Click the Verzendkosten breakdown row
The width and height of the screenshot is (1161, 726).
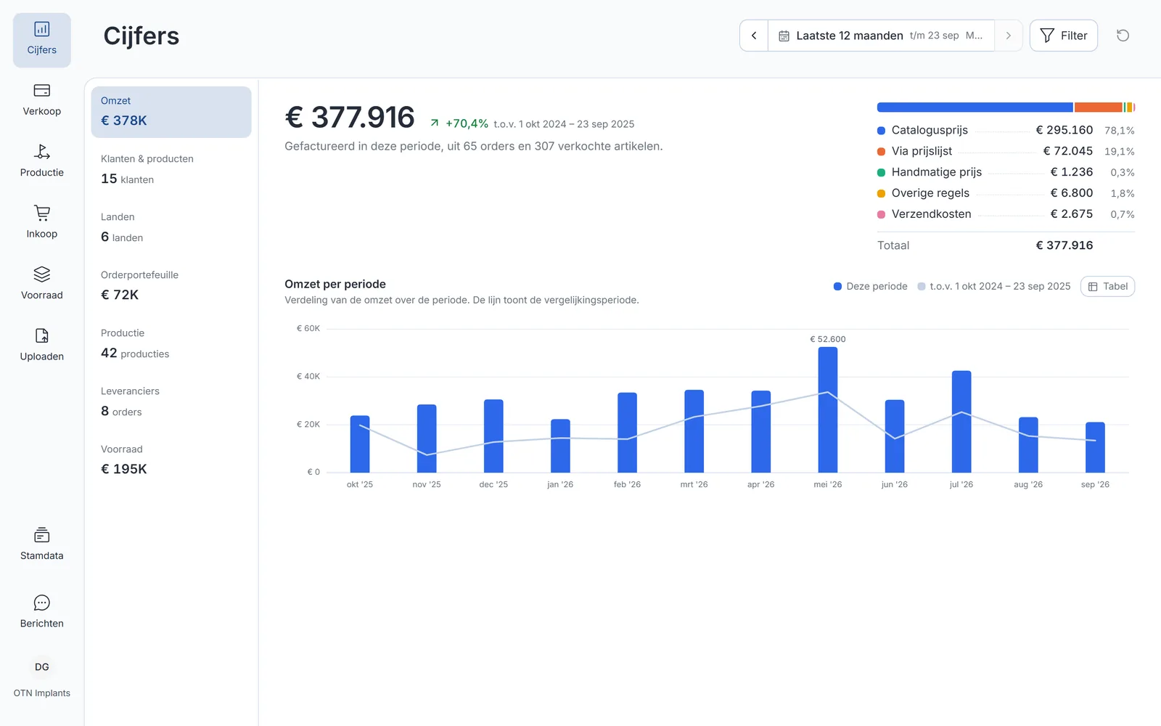(1006, 215)
